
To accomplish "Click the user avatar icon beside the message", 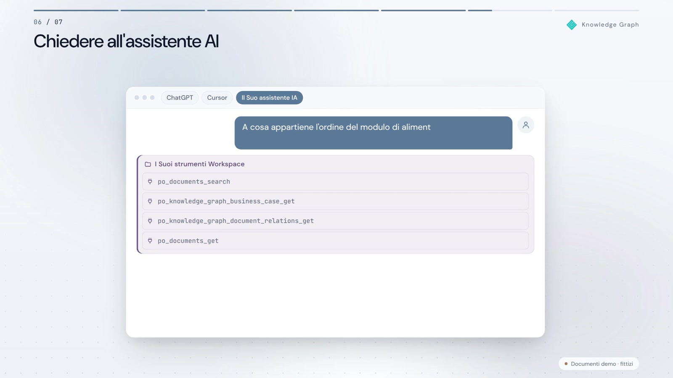I will pyautogui.click(x=525, y=125).
